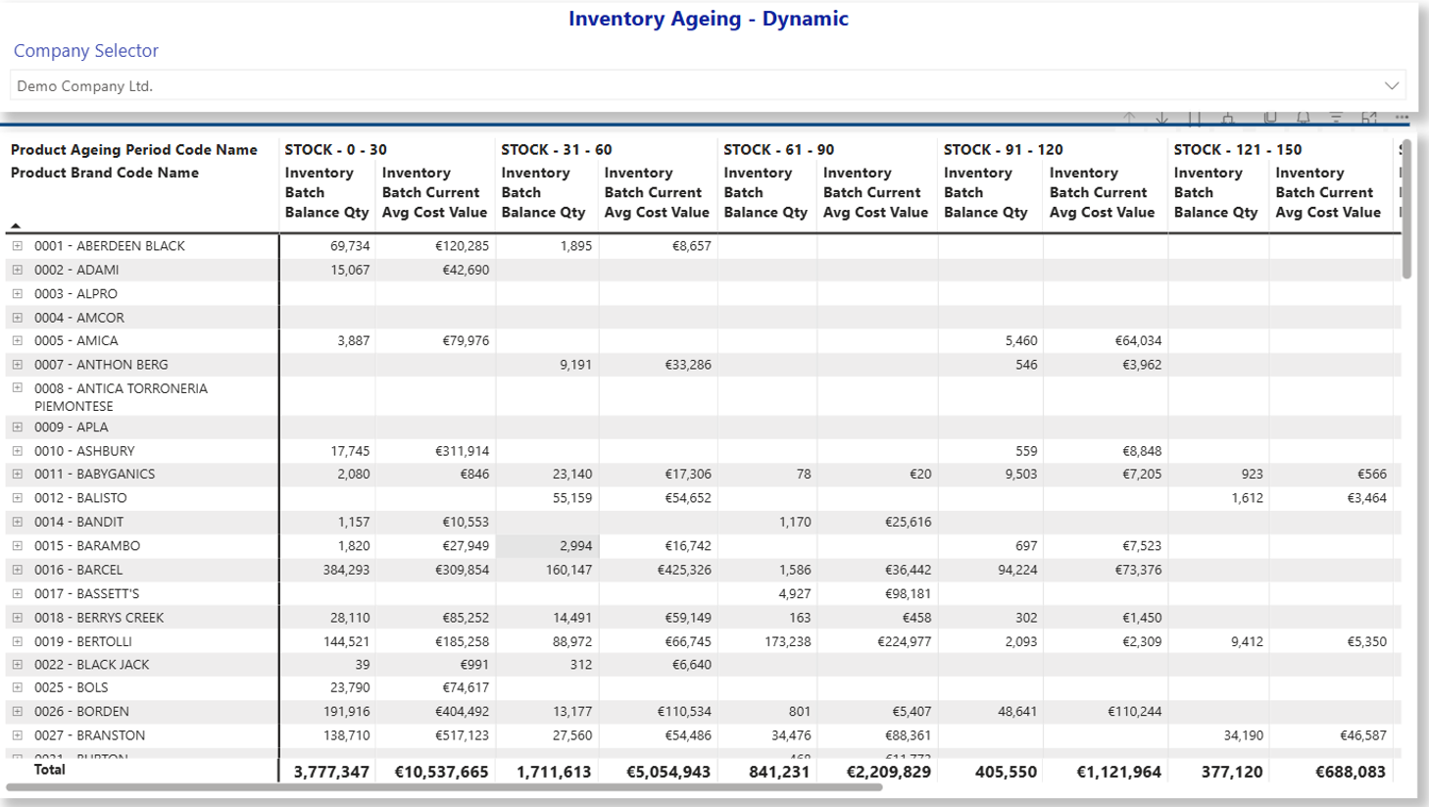Click the Total row label
Screen dimensions: 1429x807
tap(50, 770)
